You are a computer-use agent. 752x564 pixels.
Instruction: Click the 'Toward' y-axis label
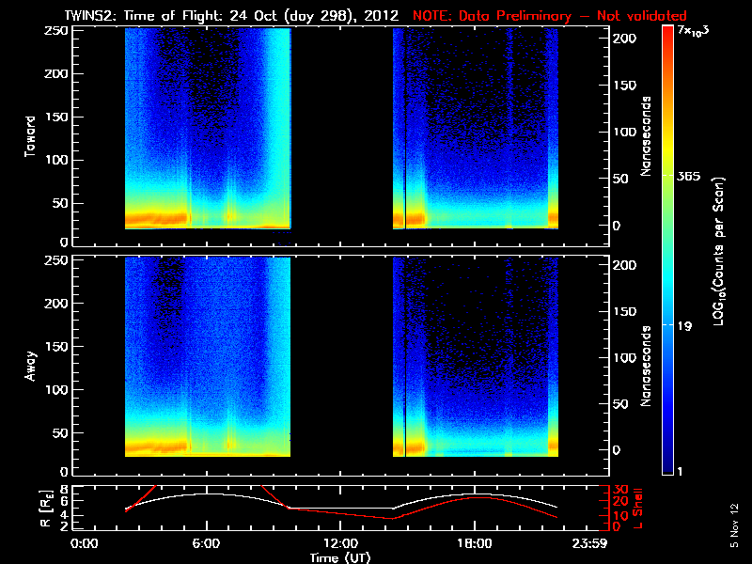point(30,135)
